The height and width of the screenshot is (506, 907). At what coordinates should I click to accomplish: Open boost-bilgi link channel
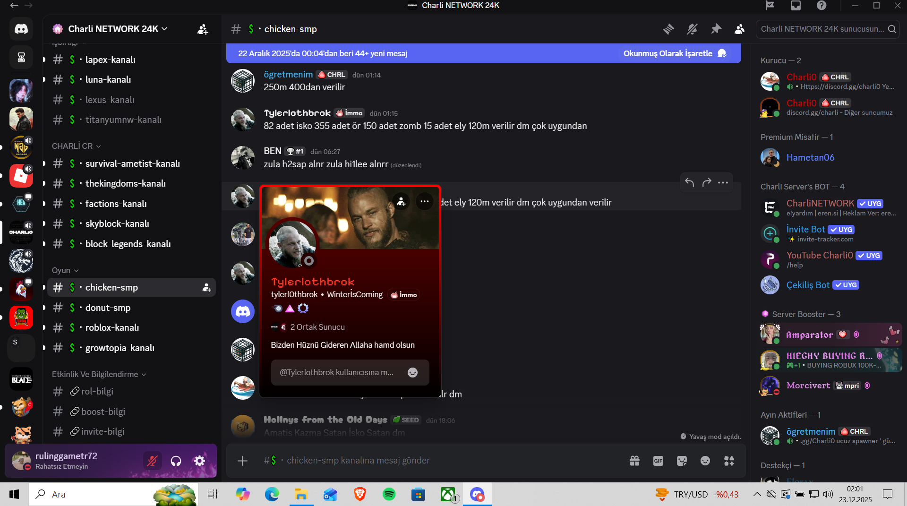click(131, 412)
